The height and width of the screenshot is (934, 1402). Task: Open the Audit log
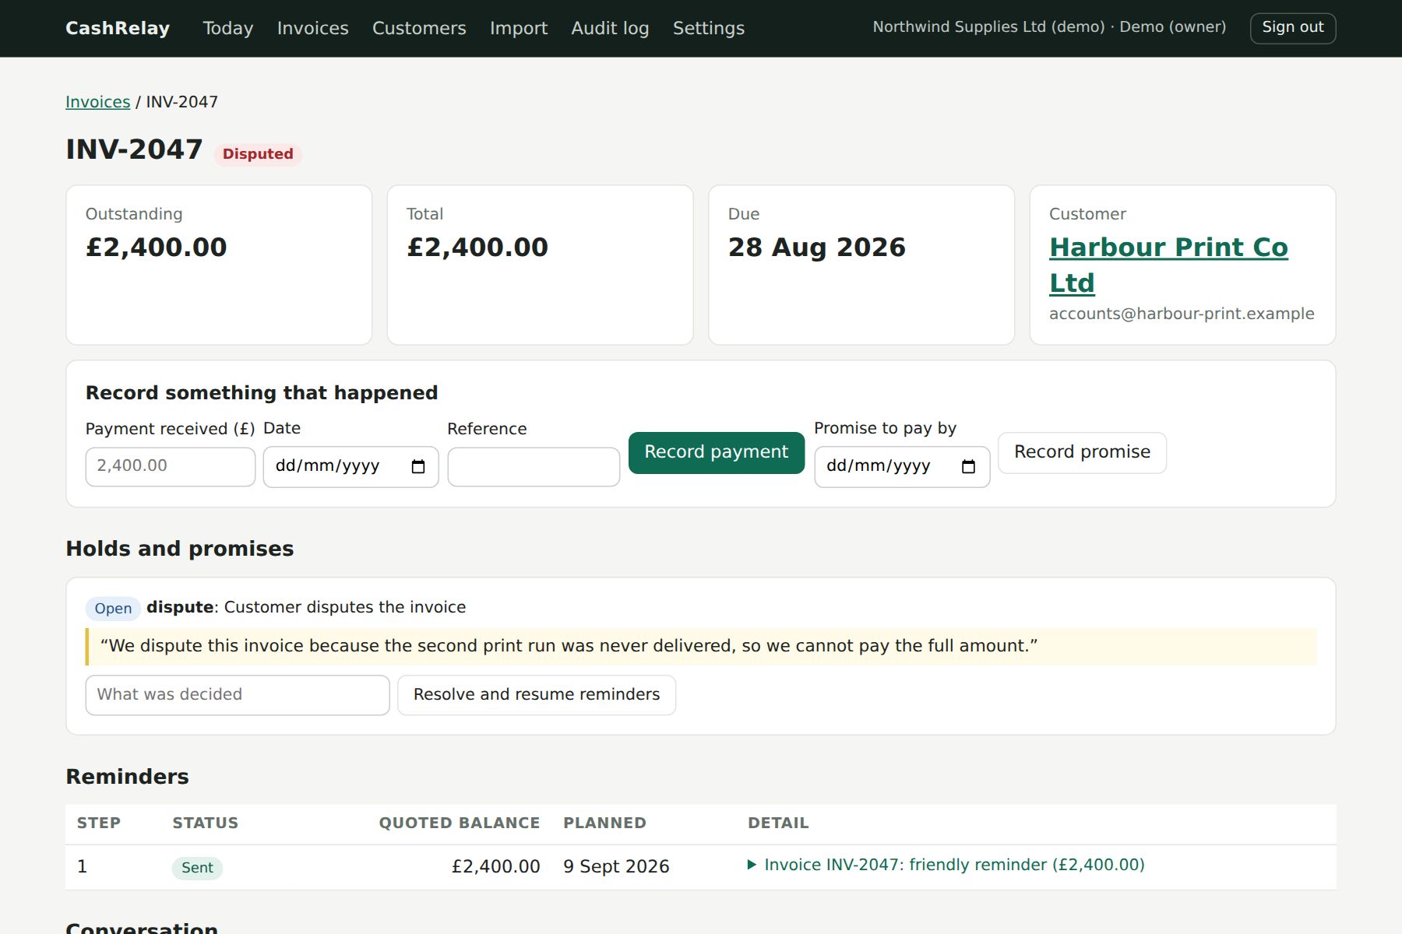(610, 28)
